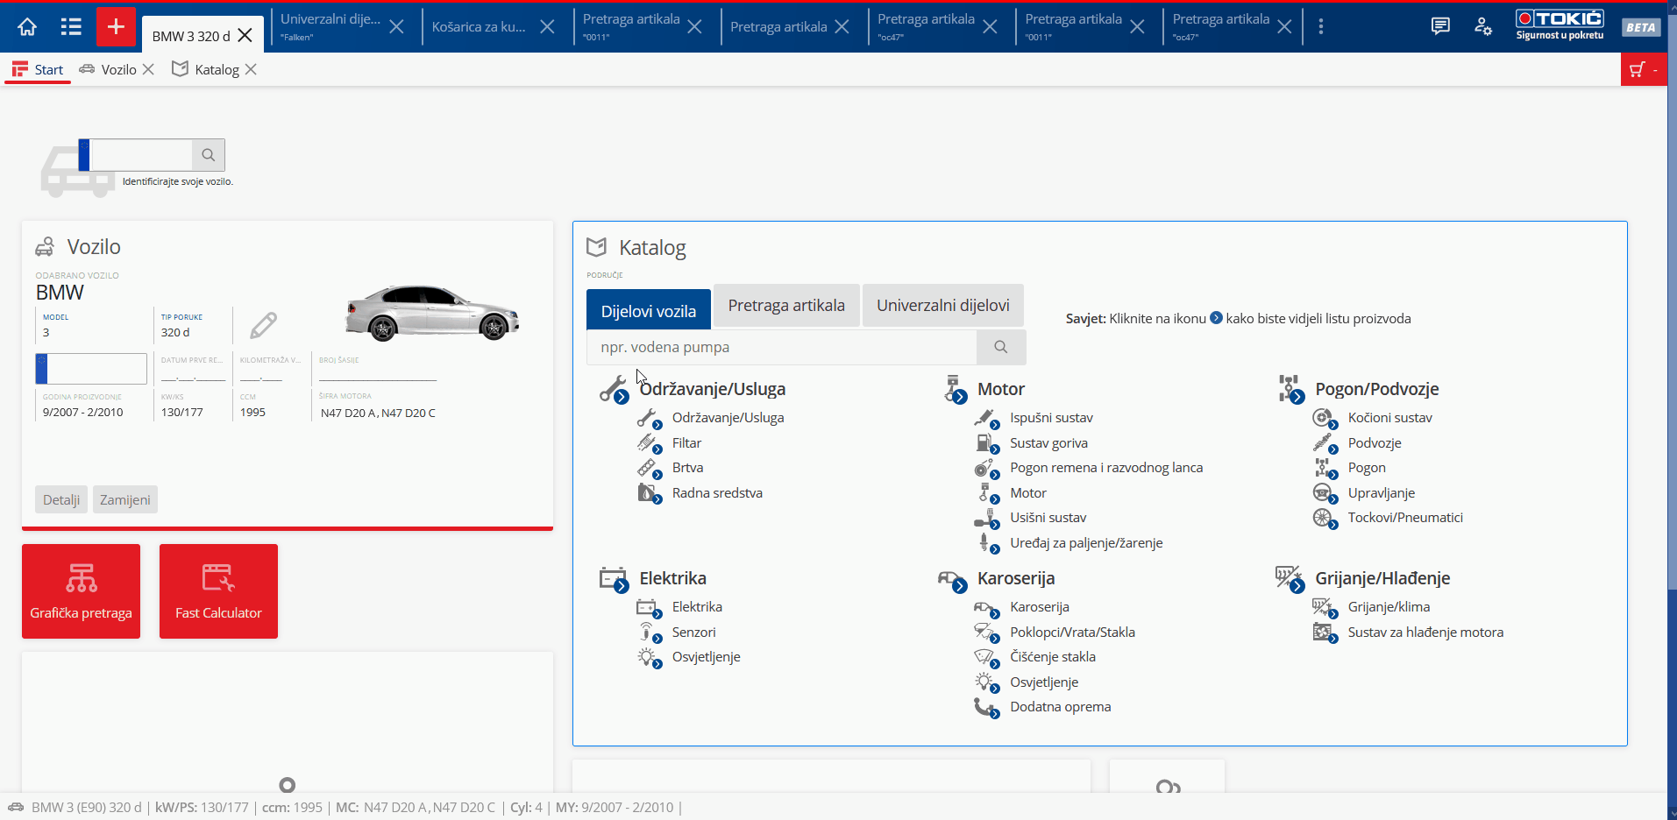Click the Detalji button
The image size is (1677, 820).
(x=61, y=499)
